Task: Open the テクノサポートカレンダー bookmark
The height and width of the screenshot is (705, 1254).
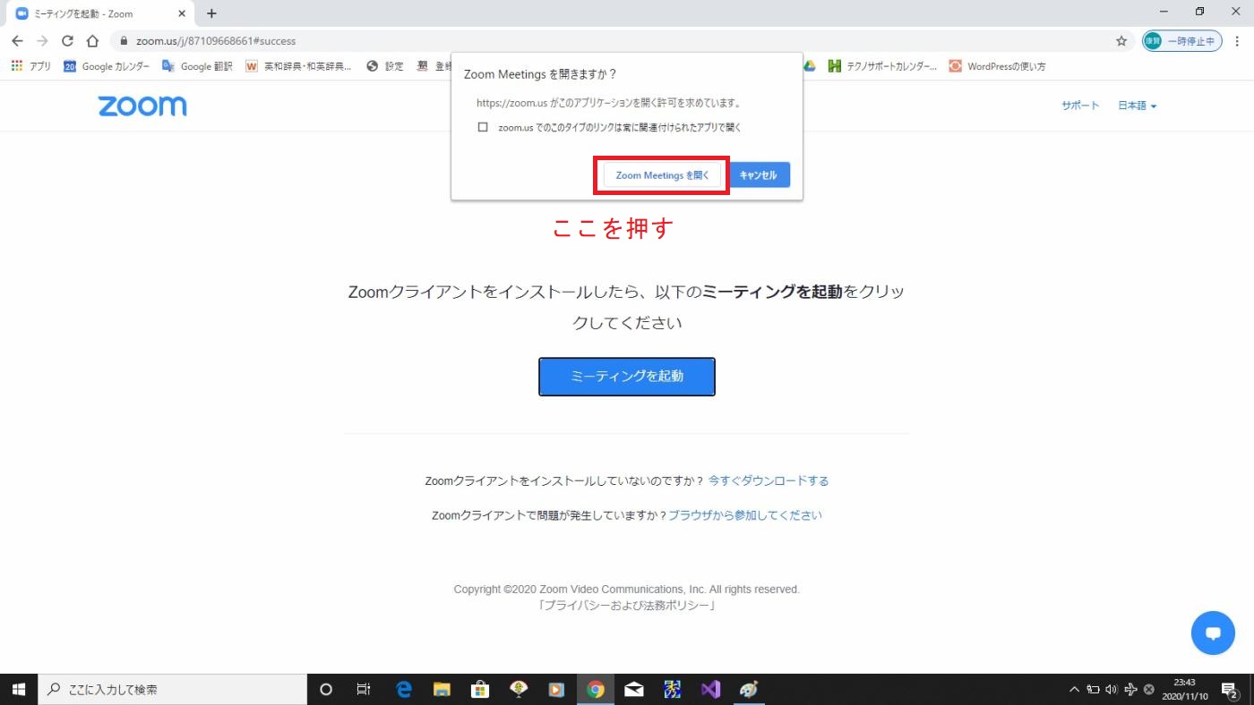Action: (883, 66)
